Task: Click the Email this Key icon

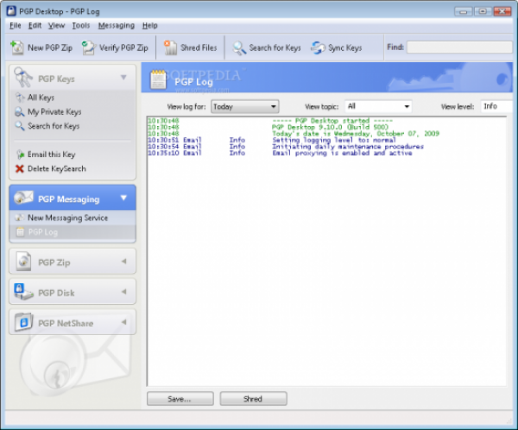Action: coord(20,155)
